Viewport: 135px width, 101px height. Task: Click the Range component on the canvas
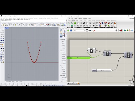(x=128, y=55)
